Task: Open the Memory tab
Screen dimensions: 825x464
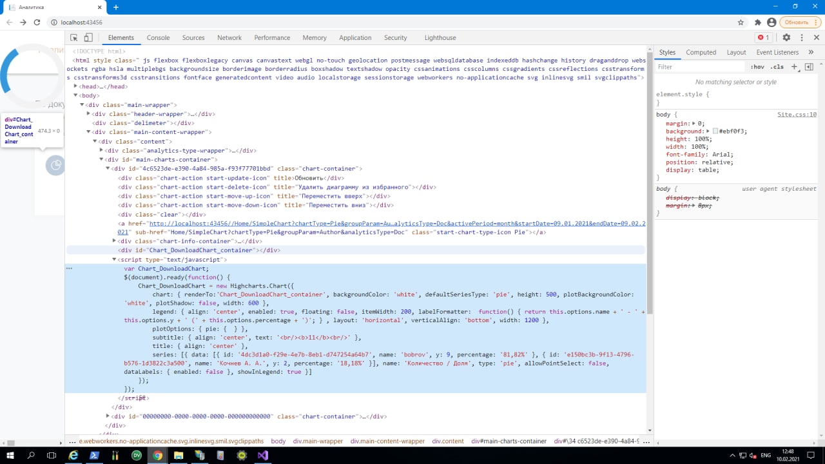Action: [315, 38]
